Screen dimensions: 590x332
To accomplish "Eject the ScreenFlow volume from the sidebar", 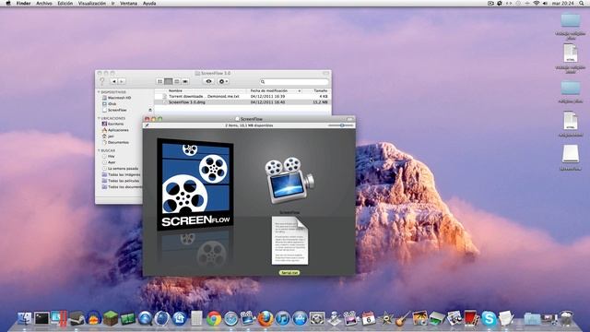I will pyautogui.click(x=150, y=110).
